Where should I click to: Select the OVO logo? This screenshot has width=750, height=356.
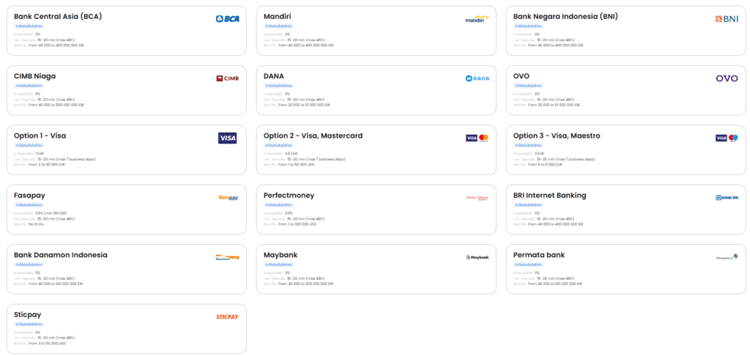(727, 78)
